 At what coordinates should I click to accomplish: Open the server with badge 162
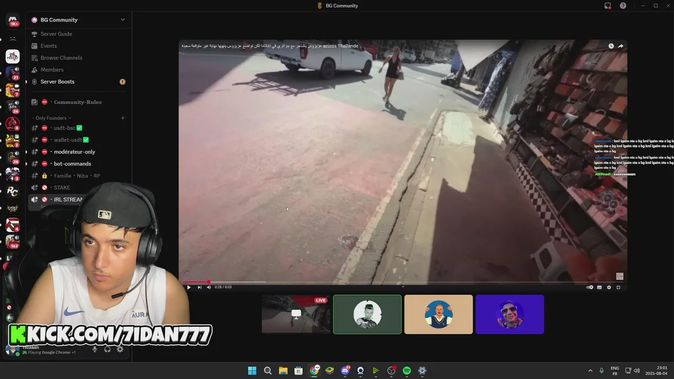(x=13, y=241)
